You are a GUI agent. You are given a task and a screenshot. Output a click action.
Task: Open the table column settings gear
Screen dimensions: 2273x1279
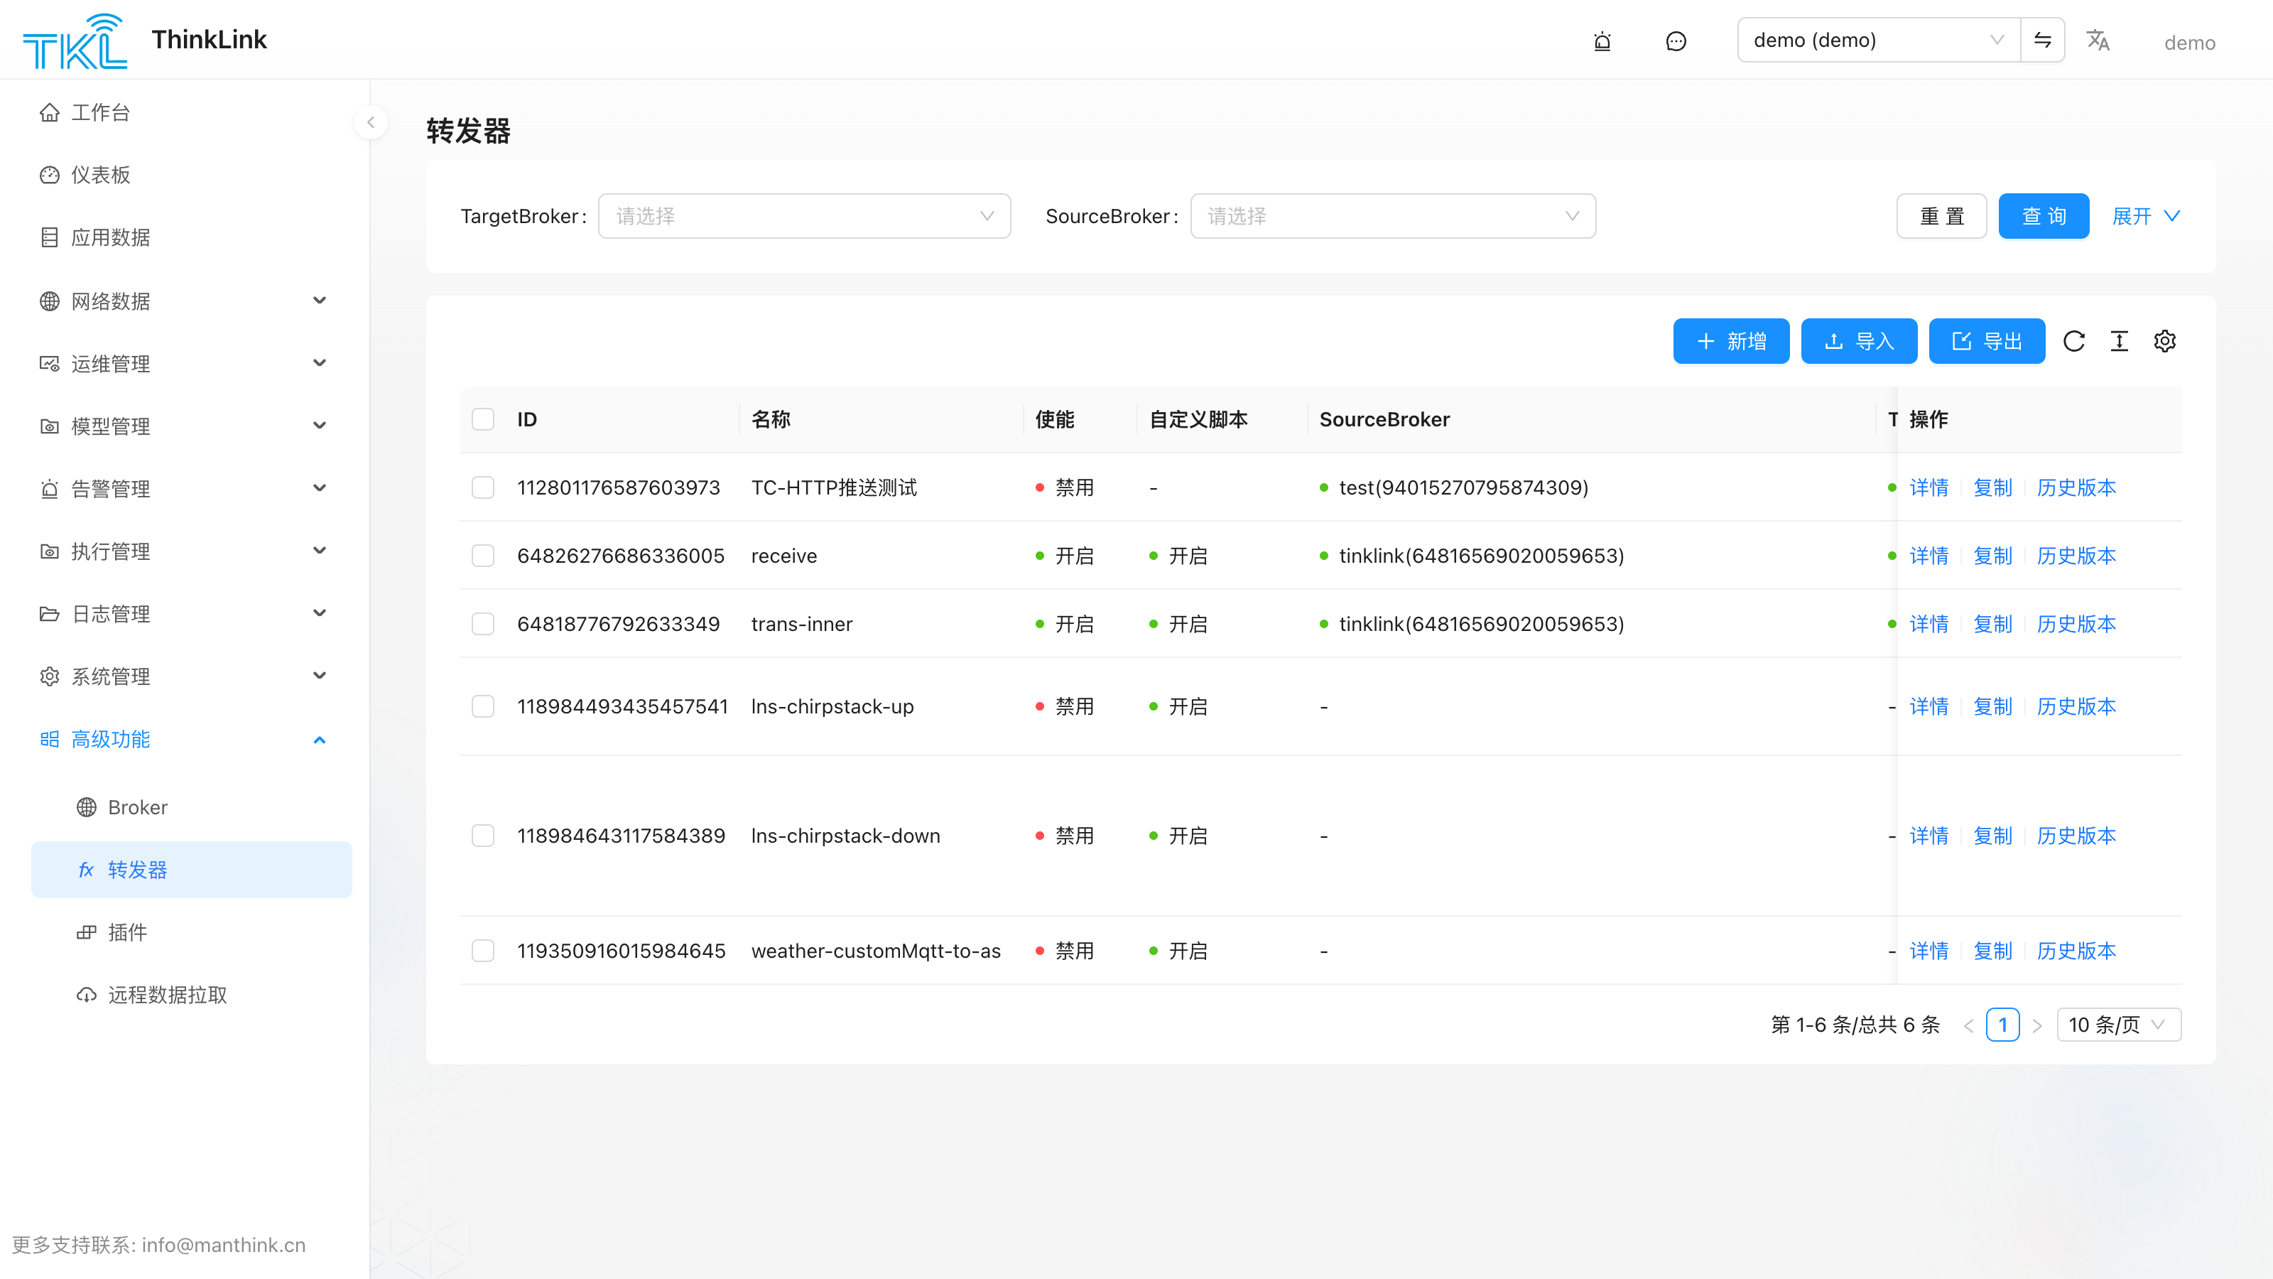(2164, 342)
